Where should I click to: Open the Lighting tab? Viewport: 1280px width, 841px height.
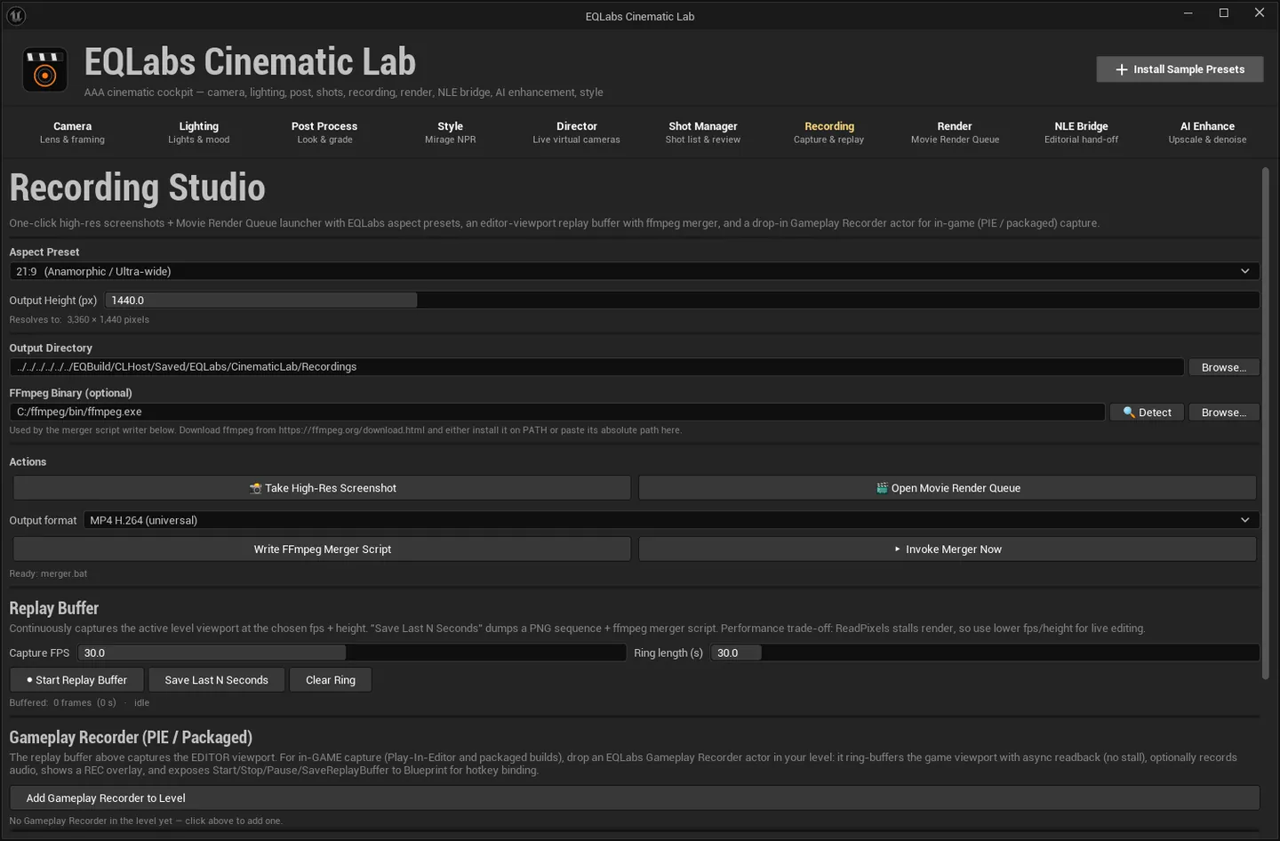(199, 132)
